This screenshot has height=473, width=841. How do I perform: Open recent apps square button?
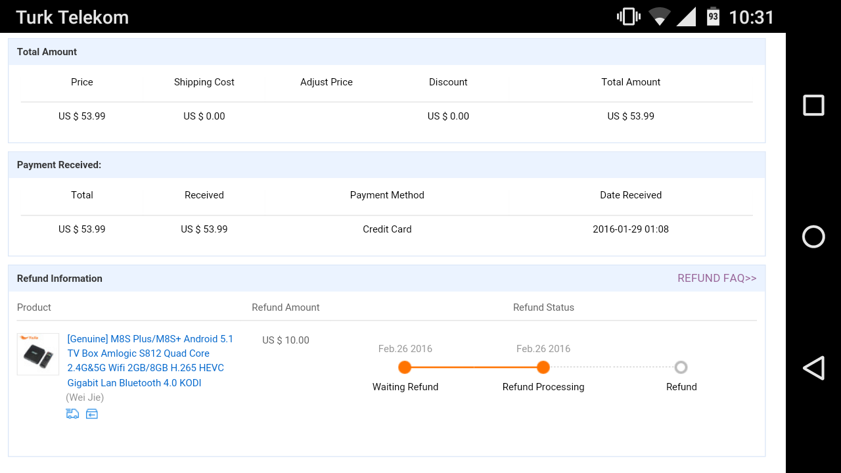click(813, 105)
